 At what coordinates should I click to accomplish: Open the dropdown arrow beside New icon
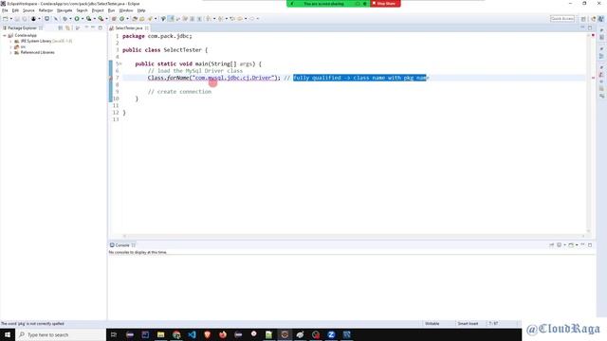pyautogui.click(x=10, y=19)
